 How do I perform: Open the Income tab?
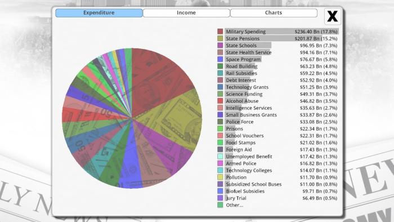[x=186, y=13]
